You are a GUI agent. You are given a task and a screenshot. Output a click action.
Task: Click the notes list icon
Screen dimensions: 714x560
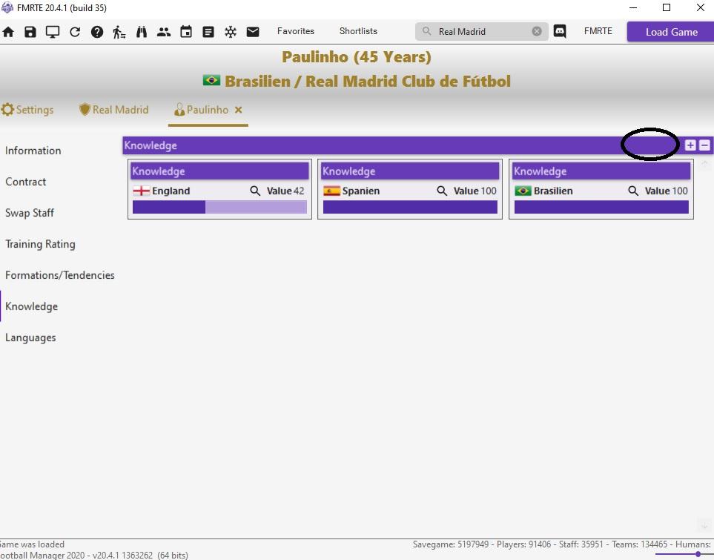click(208, 32)
